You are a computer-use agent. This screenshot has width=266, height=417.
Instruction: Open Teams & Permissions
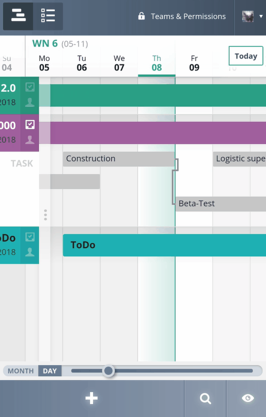coord(188,16)
